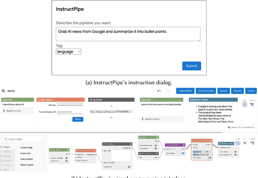Click the String picker down chevron
This screenshot has height=178, width=258.
[x=111, y=118]
